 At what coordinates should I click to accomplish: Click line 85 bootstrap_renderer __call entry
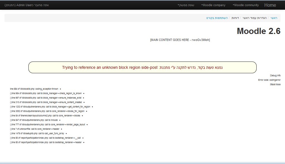(x=45, y=138)
